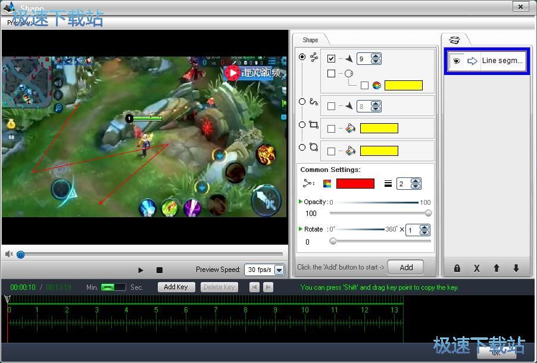
Task: Jump to the next key point
Action: pos(268,287)
